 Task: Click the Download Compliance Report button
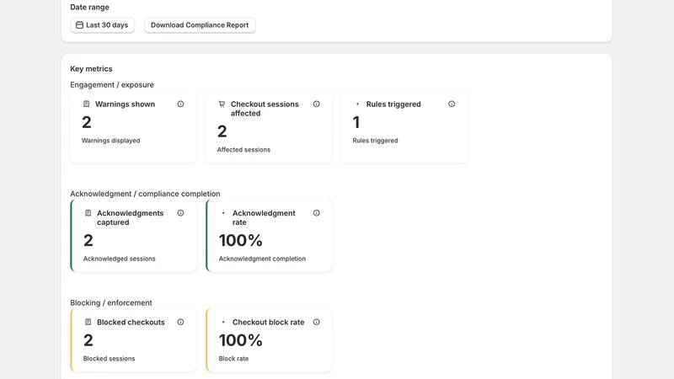coord(200,25)
